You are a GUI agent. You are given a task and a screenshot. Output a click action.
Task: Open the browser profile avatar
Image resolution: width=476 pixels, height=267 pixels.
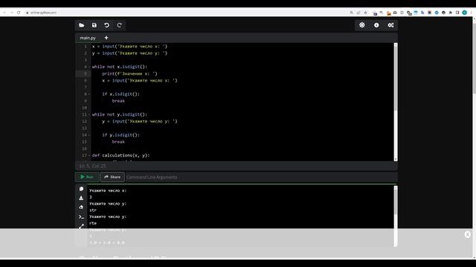(464, 13)
